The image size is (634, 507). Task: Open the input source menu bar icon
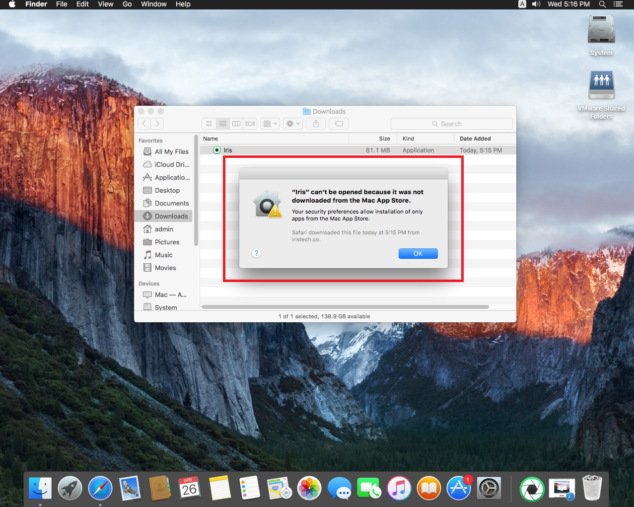pyautogui.click(x=522, y=4)
